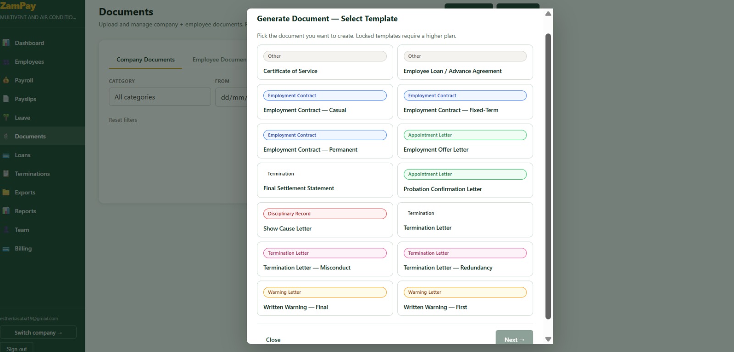Click the Dashboard chart icon in sidebar

point(6,43)
